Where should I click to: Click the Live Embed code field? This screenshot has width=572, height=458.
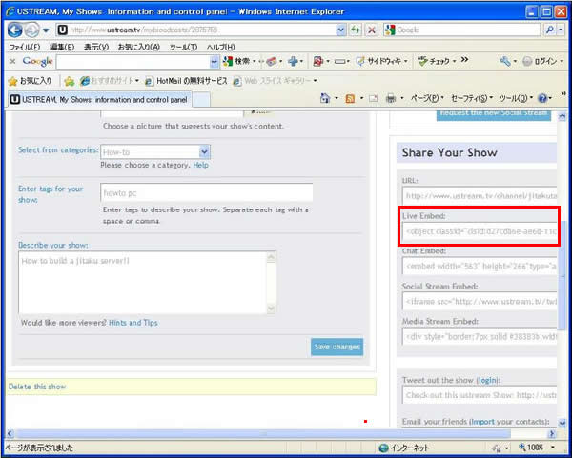pos(480,231)
